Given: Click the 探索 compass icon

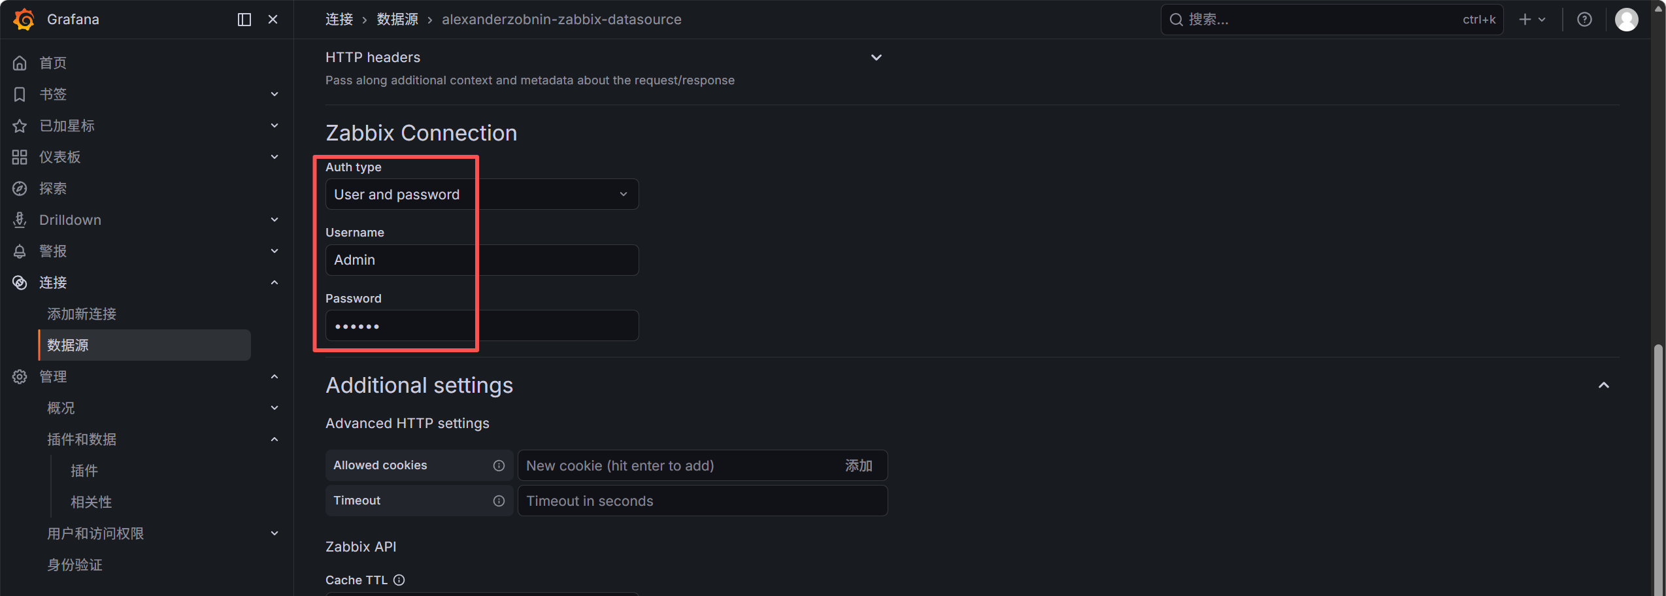Looking at the screenshot, I should 20,188.
